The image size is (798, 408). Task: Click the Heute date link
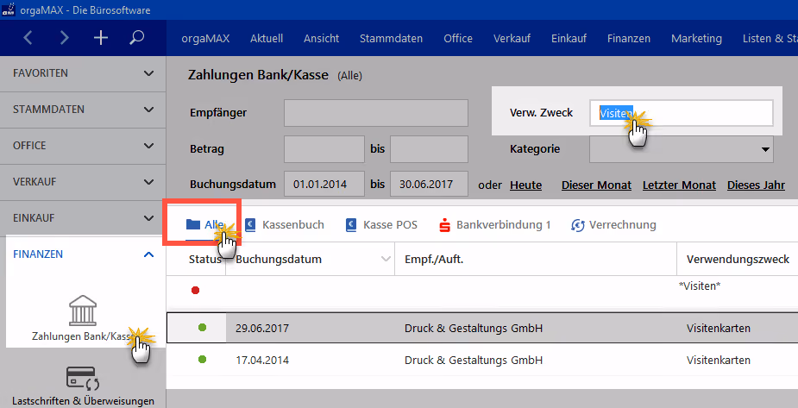[x=525, y=185]
